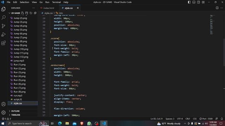Open Jump (12).png in Explorer
This screenshot has height=126, width=225.
[x=21, y=57]
